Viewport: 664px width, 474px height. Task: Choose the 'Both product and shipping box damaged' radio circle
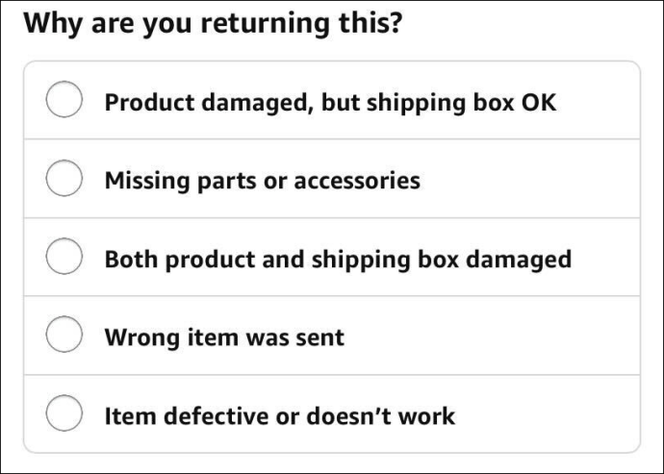tap(64, 257)
